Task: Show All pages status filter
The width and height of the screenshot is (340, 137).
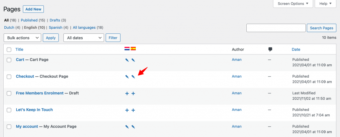Action: (x=6, y=20)
